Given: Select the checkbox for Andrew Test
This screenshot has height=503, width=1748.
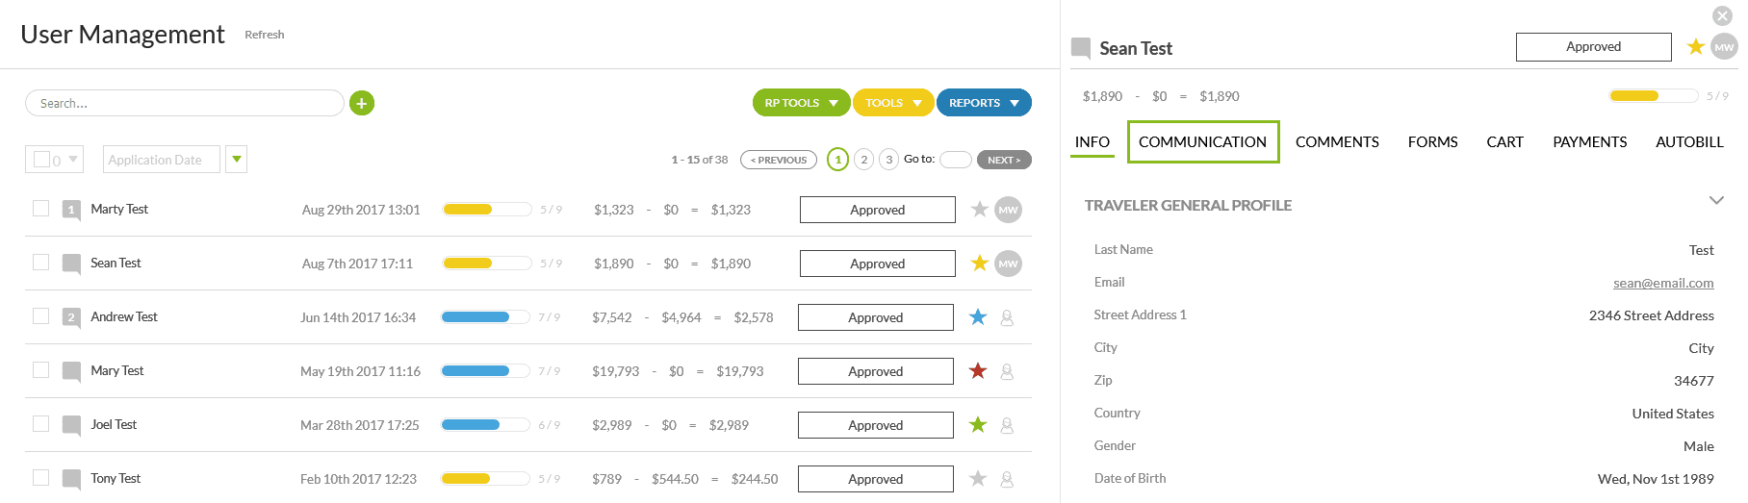Looking at the screenshot, I should (x=41, y=316).
